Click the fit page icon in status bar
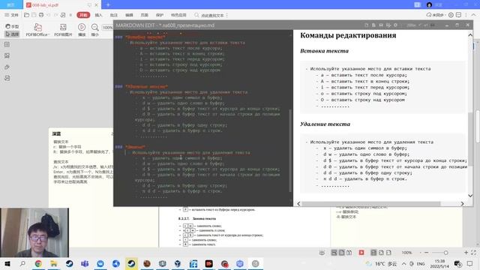Viewport: 480px width, 270px height. (x=381, y=253)
